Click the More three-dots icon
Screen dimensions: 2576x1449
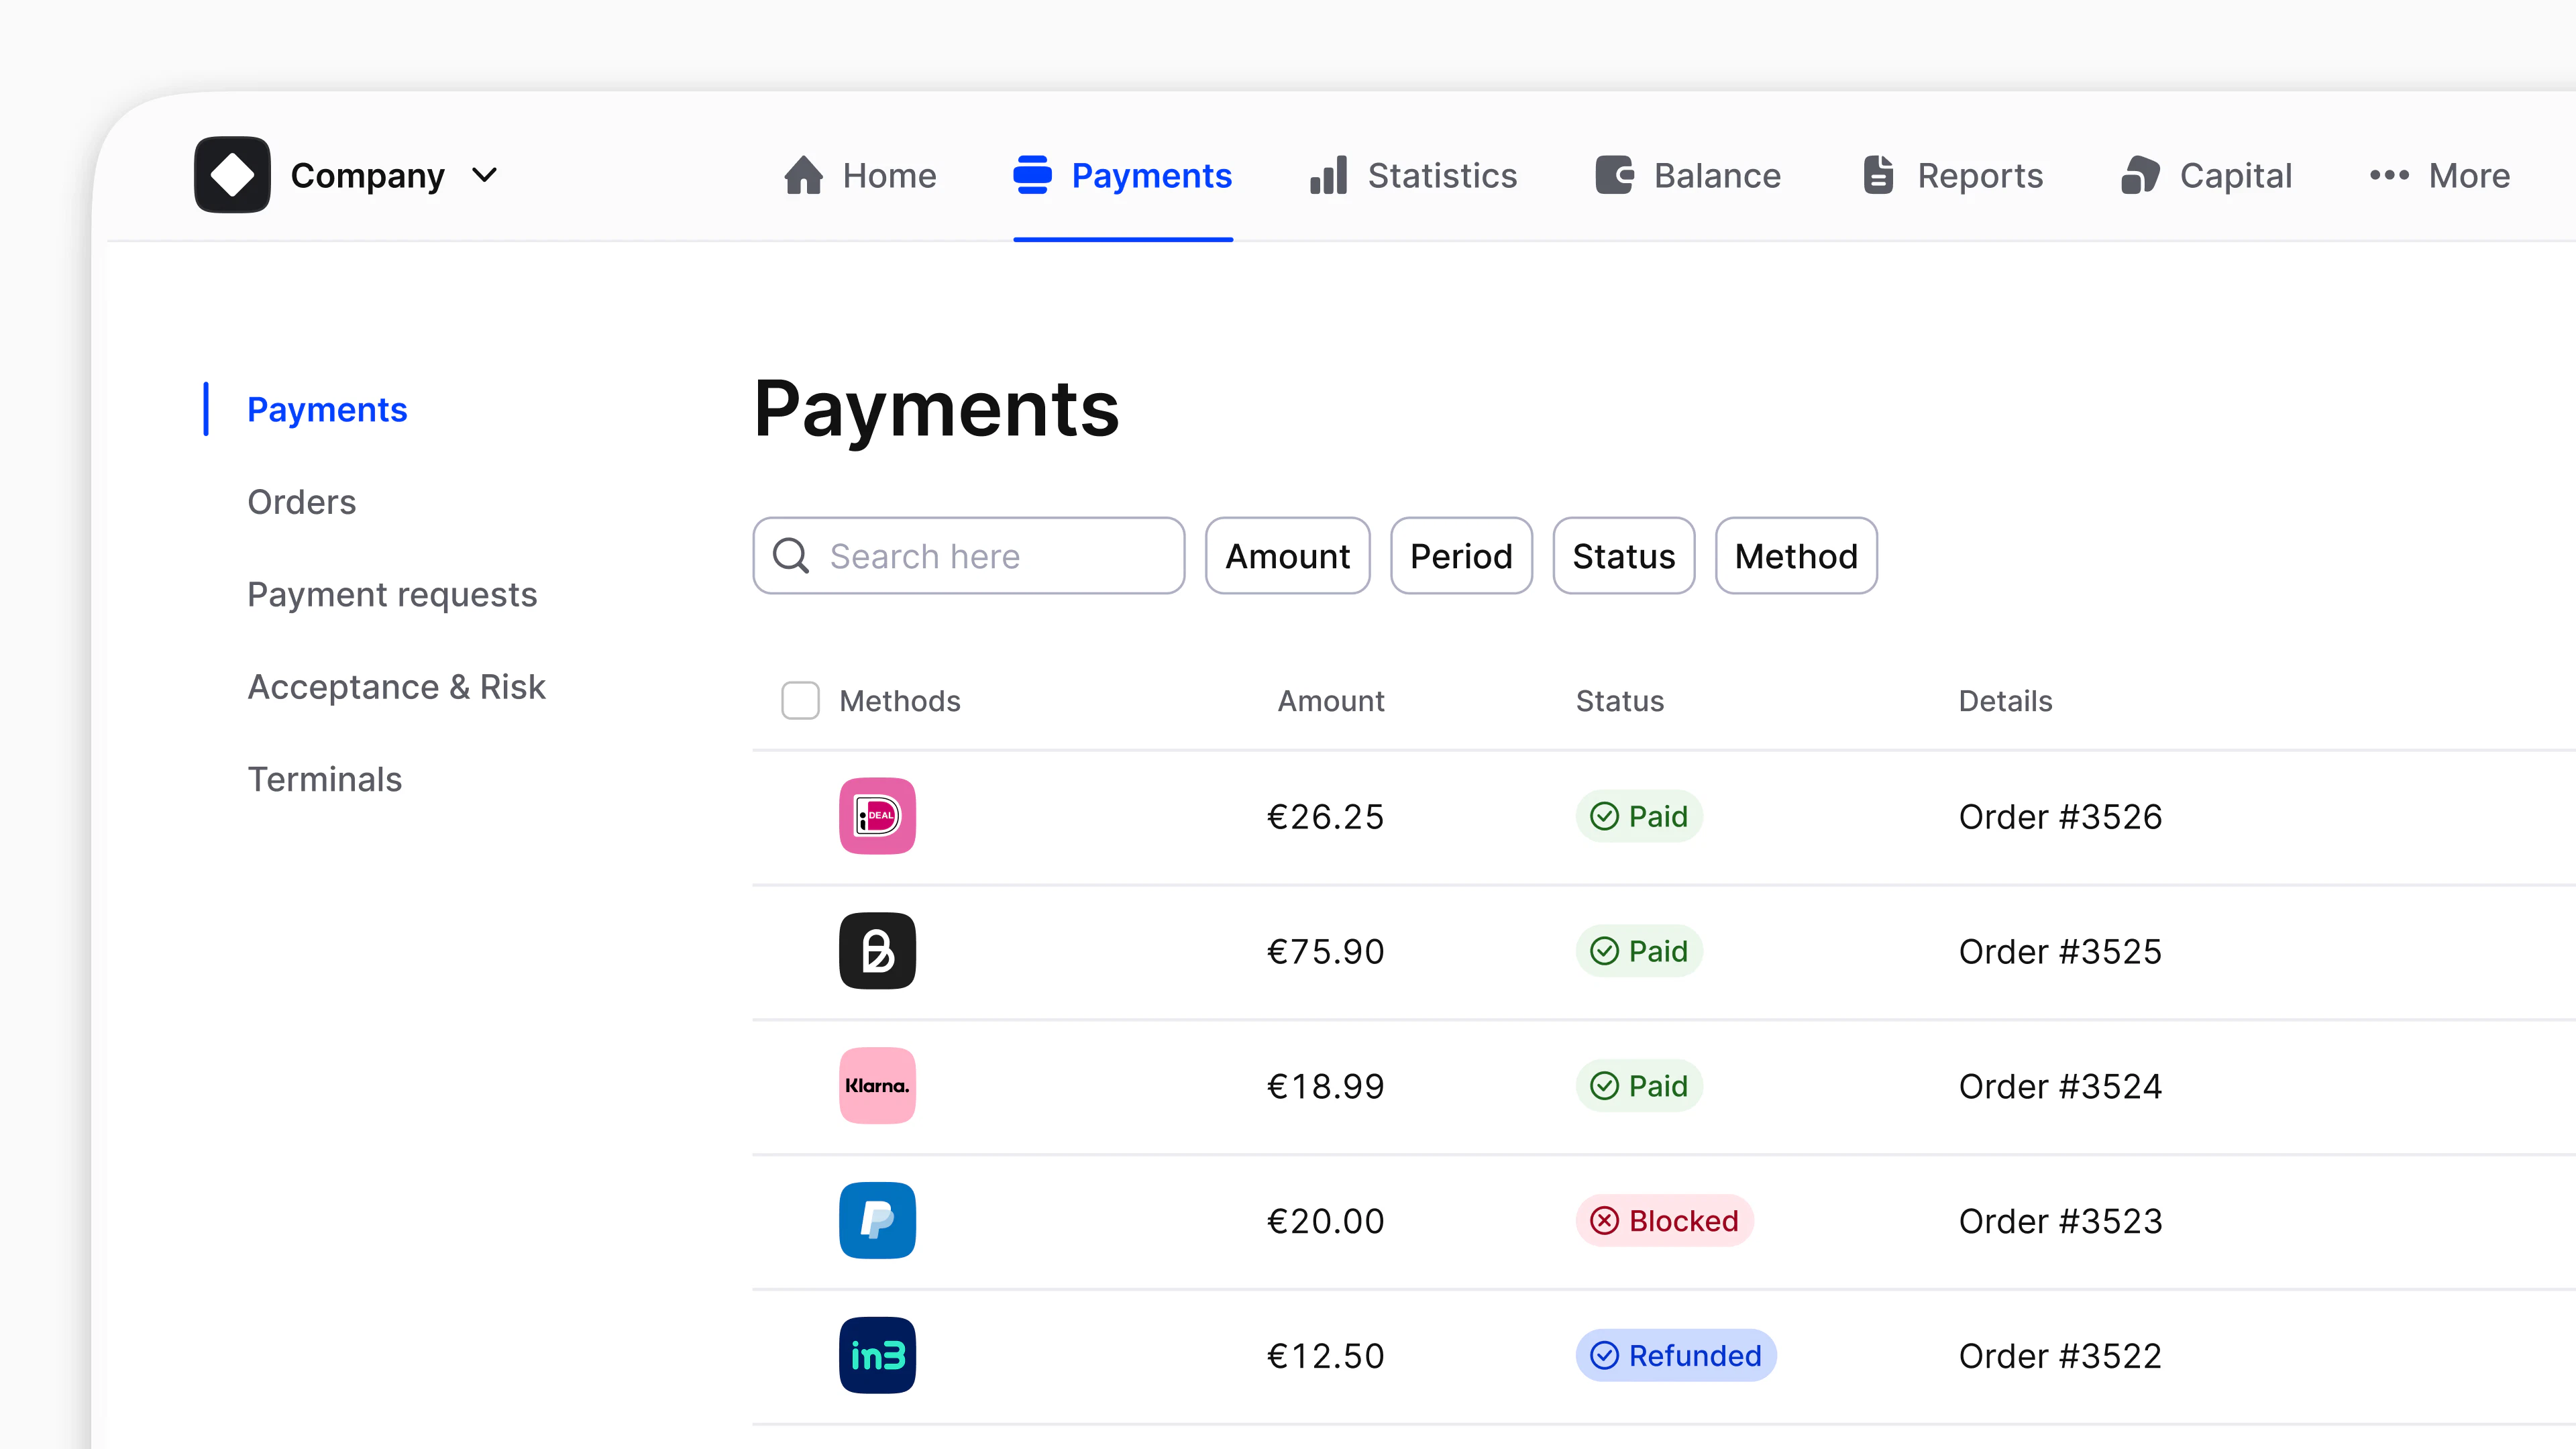pos(2389,175)
